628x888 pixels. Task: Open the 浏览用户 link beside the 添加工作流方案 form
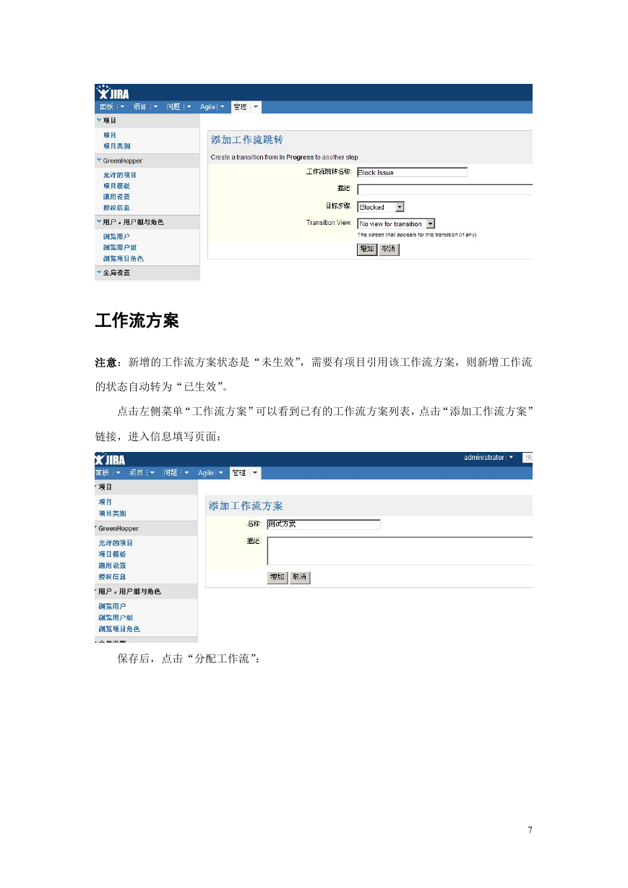click(x=112, y=606)
